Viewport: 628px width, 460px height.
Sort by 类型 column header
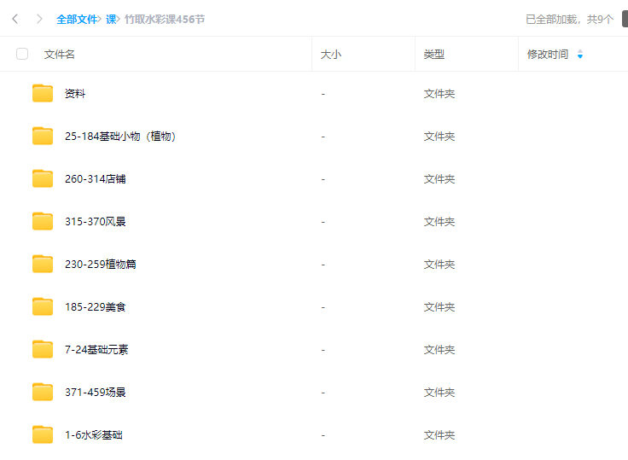[x=433, y=54]
